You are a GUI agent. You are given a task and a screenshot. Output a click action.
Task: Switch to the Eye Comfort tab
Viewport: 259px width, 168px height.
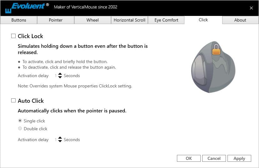166,20
